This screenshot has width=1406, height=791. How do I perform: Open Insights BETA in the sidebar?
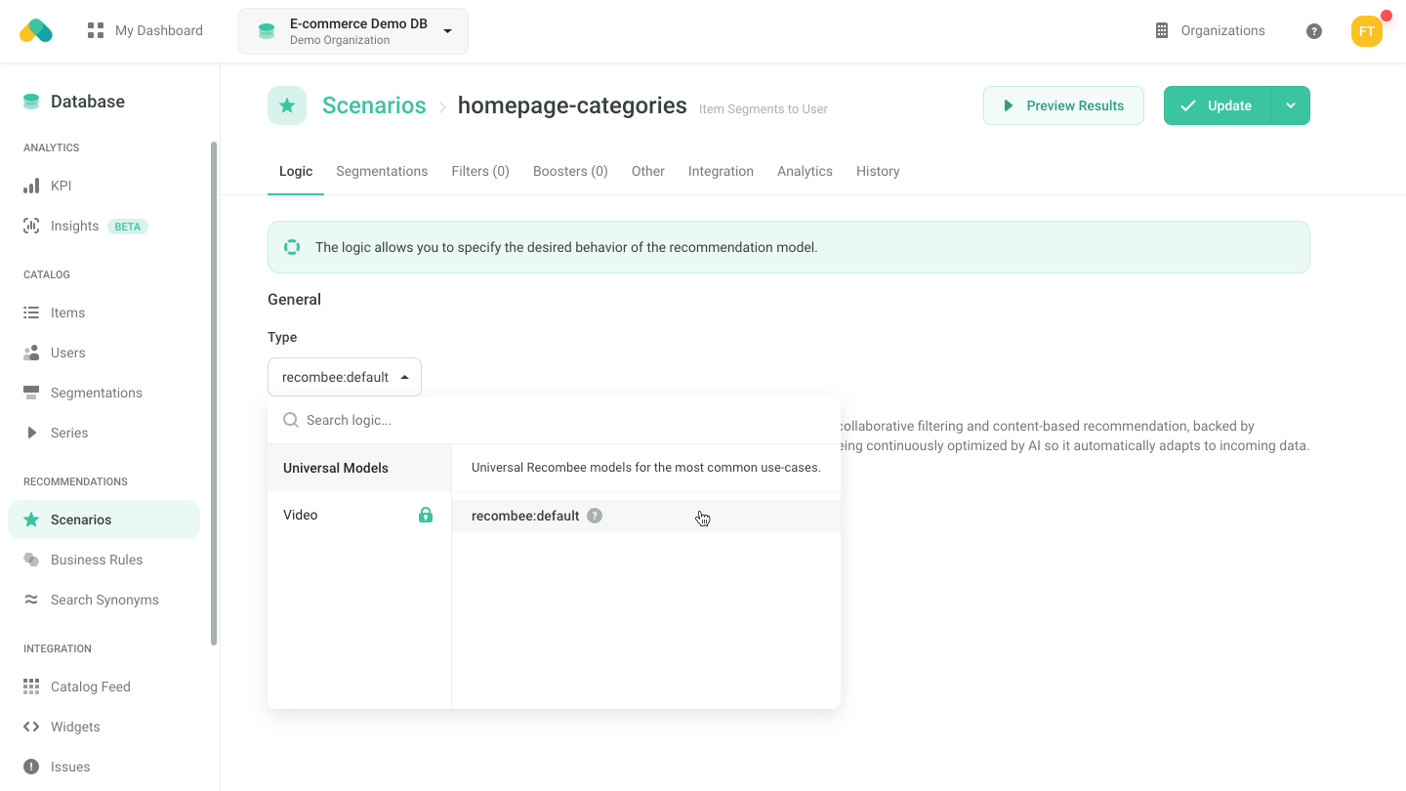coord(103,226)
